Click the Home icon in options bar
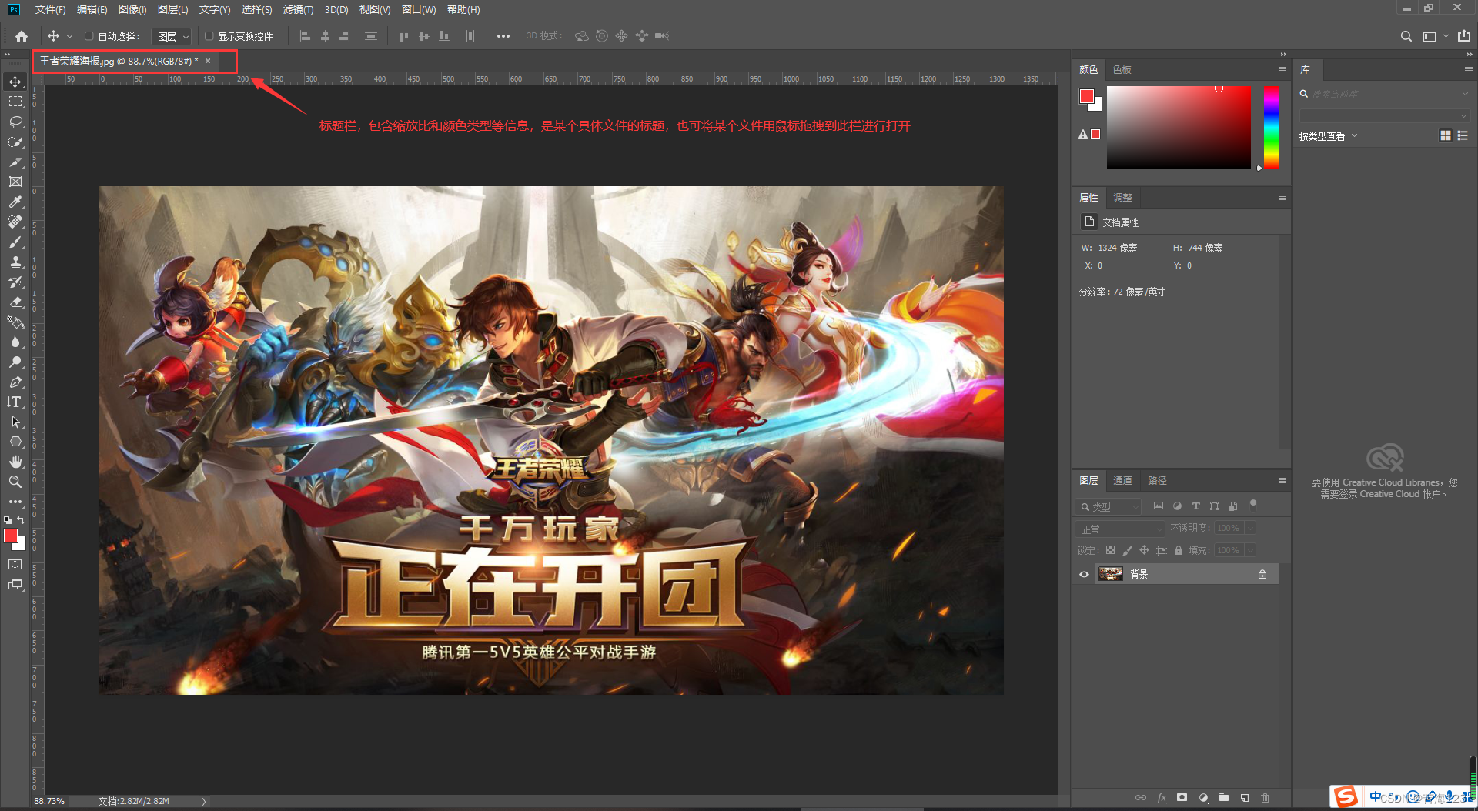The image size is (1478, 811). (x=22, y=36)
